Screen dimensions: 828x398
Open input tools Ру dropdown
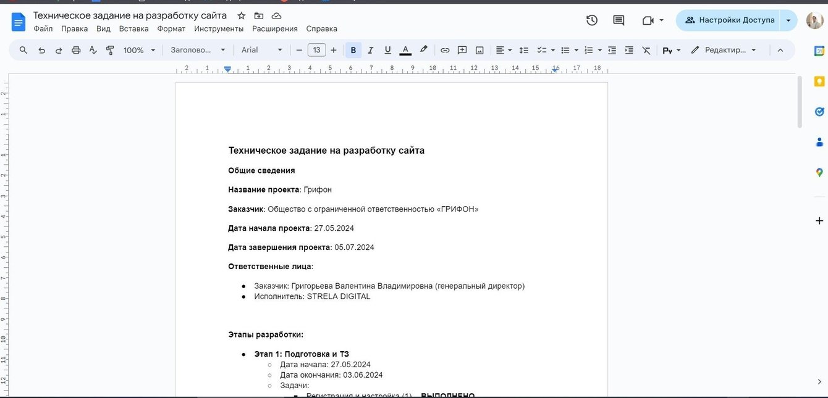[x=672, y=50]
